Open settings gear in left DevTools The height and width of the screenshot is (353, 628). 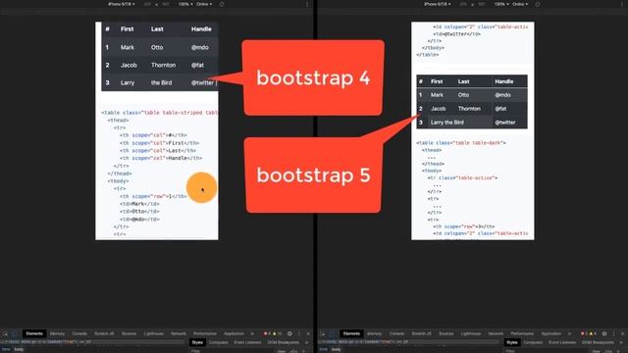(x=289, y=333)
